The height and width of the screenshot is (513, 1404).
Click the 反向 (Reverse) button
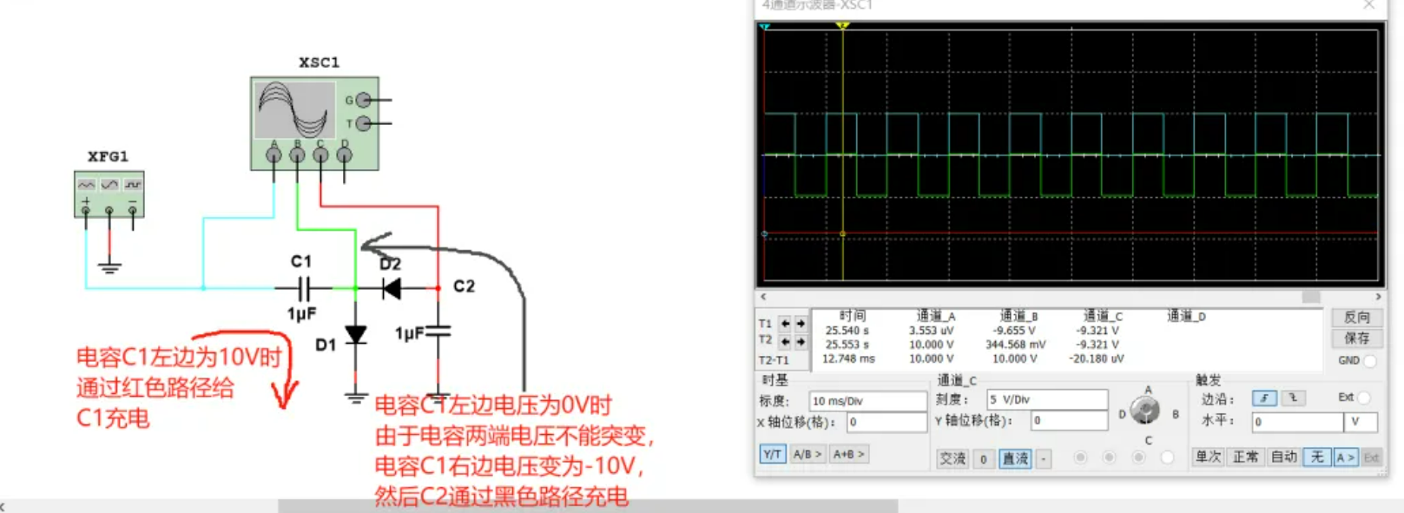pyautogui.click(x=1356, y=318)
